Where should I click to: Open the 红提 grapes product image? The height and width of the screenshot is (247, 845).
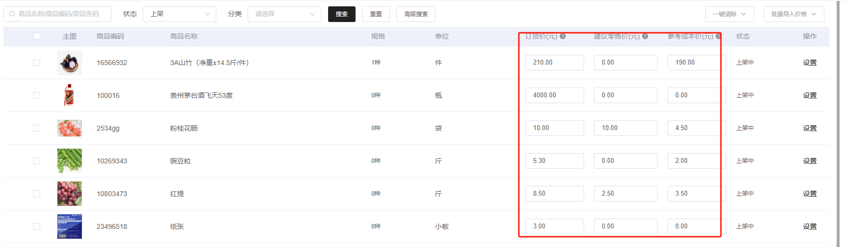point(70,194)
